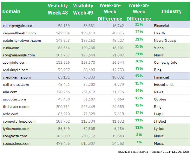This screenshot has height=156, width=191.
Task: Select the soundcloud.com domain cell
Action: coord(17,143)
